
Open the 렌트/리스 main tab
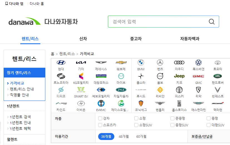click(30, 39)
